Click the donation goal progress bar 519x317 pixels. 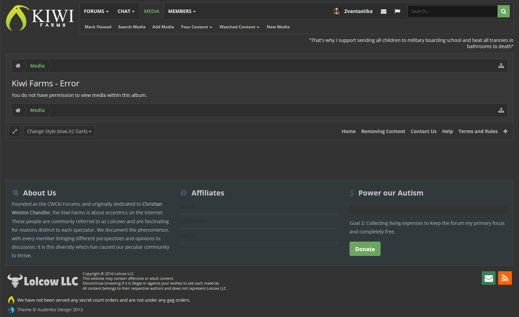click(x=429, y=210)
